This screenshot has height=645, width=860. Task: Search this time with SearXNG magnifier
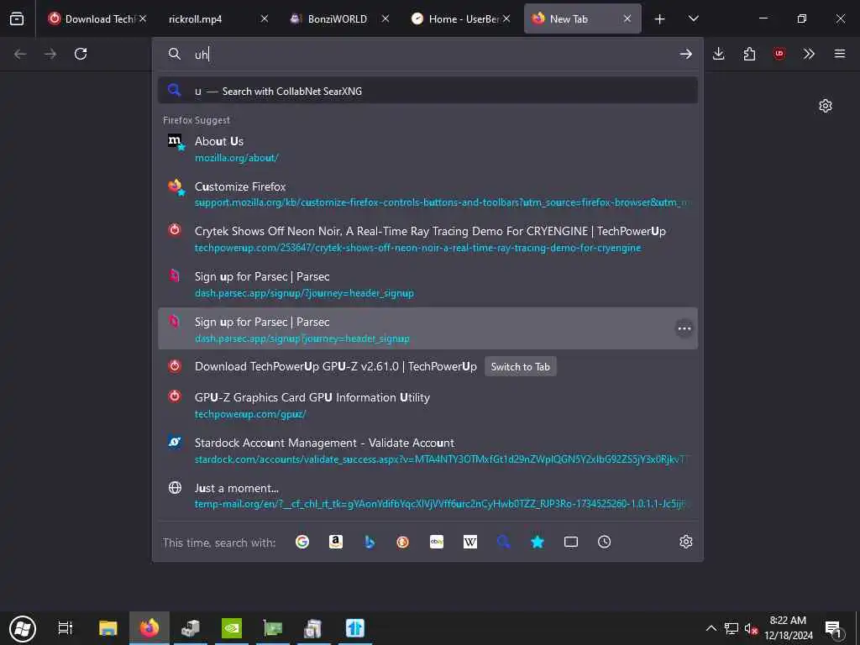504,542
